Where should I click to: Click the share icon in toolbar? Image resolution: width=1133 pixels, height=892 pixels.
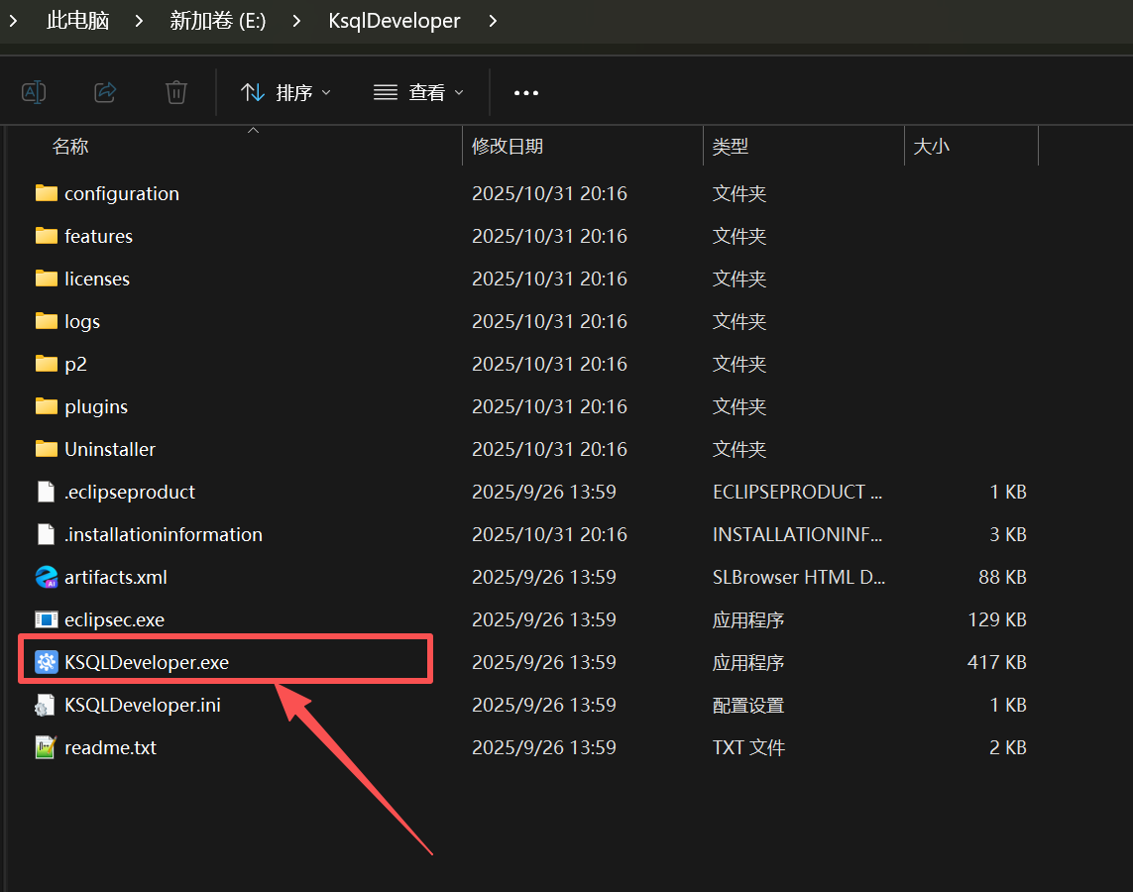click(105, 92)
